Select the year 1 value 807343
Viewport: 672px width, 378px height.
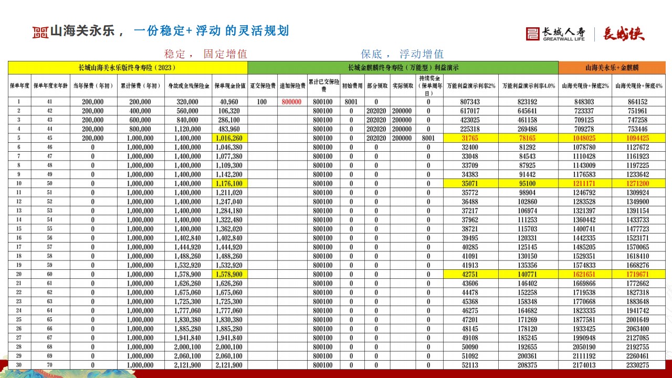tap(470, 102)
